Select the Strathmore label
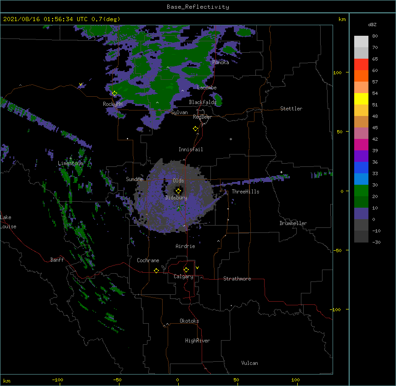This screenshot has height=386, width=396. pyautogui.click(x=237, y=279)
